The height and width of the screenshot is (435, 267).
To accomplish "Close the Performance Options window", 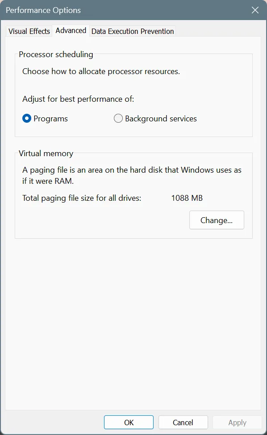I will click(255, 10).
